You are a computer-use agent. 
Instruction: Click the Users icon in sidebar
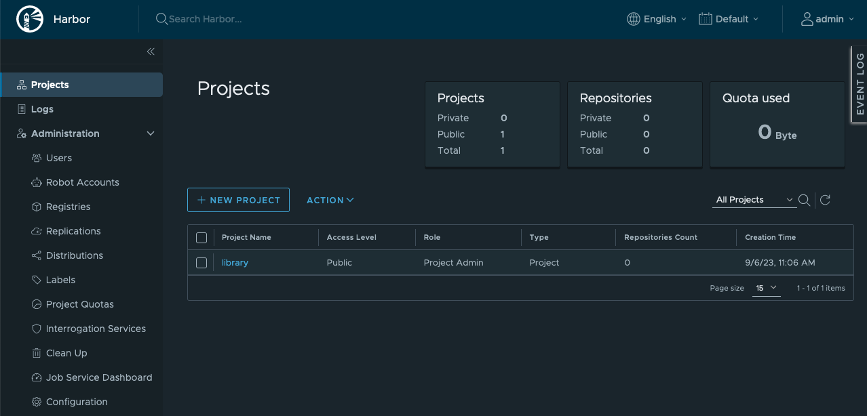[37, 158]
